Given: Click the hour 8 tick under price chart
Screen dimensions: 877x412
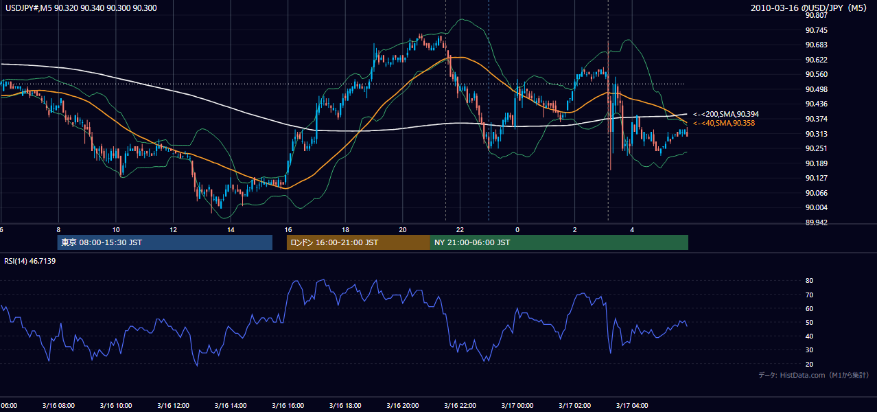Looking at the screenshot, I should 58,230.
